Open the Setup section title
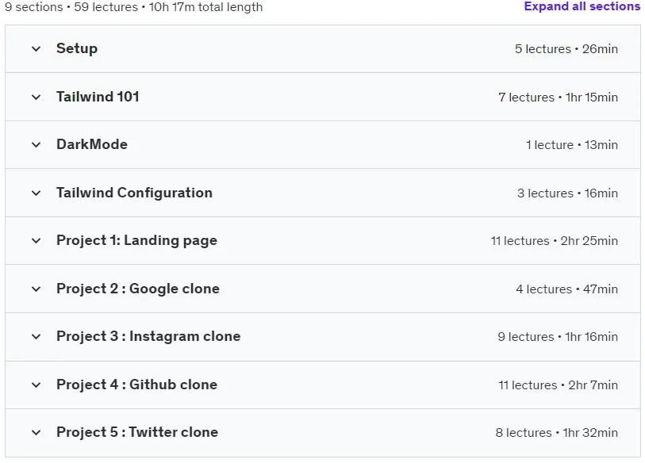The width and height of the screenshot is (645, 463). 77,48
